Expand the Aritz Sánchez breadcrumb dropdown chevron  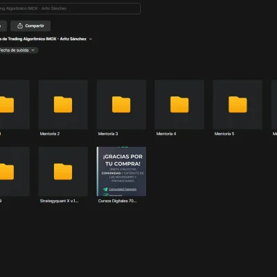(x=91, y=39)
